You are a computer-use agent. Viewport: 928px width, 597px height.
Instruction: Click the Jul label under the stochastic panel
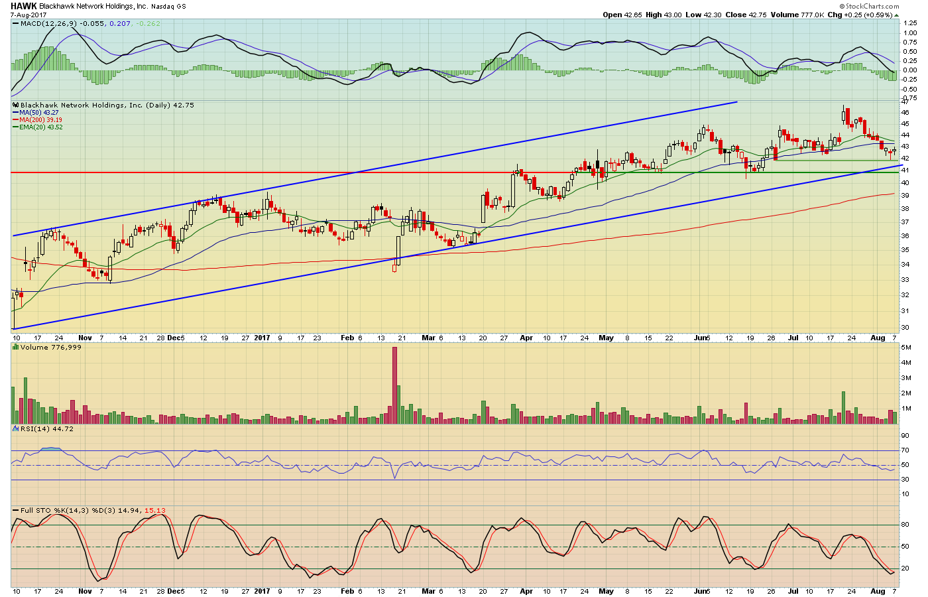[x=793, y=590]
